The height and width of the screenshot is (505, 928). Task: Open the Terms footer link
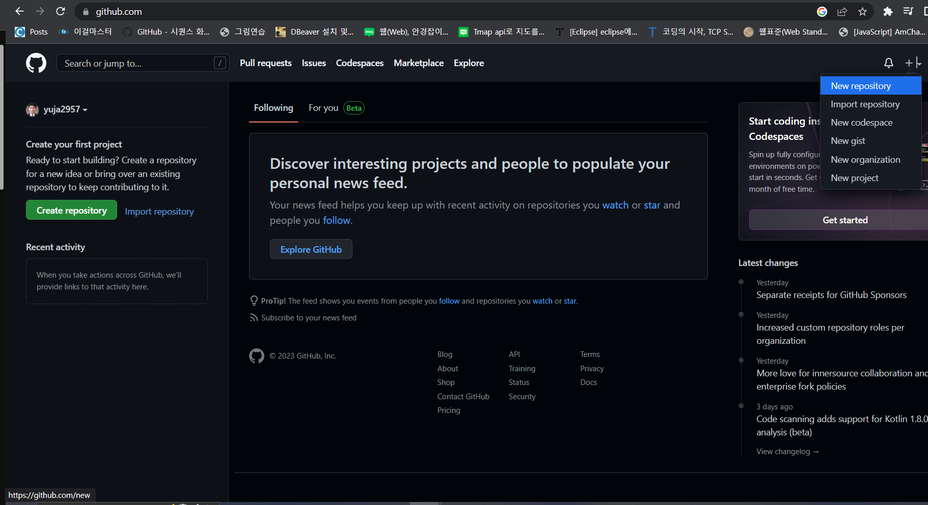click(x=590, y=354)
